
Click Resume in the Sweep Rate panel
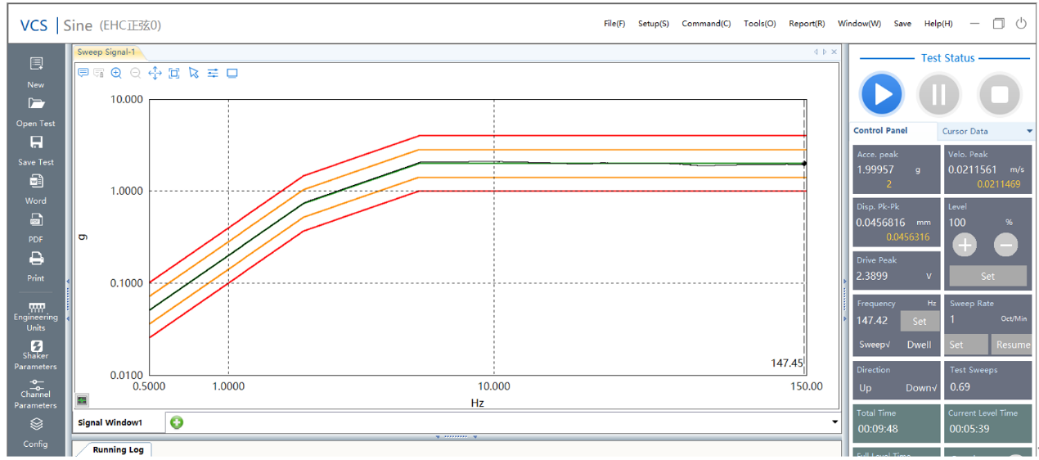1012,345
